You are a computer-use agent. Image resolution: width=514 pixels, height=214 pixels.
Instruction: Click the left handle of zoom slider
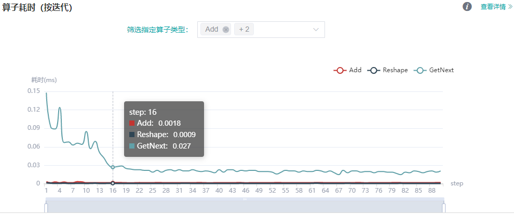point(46,208)
